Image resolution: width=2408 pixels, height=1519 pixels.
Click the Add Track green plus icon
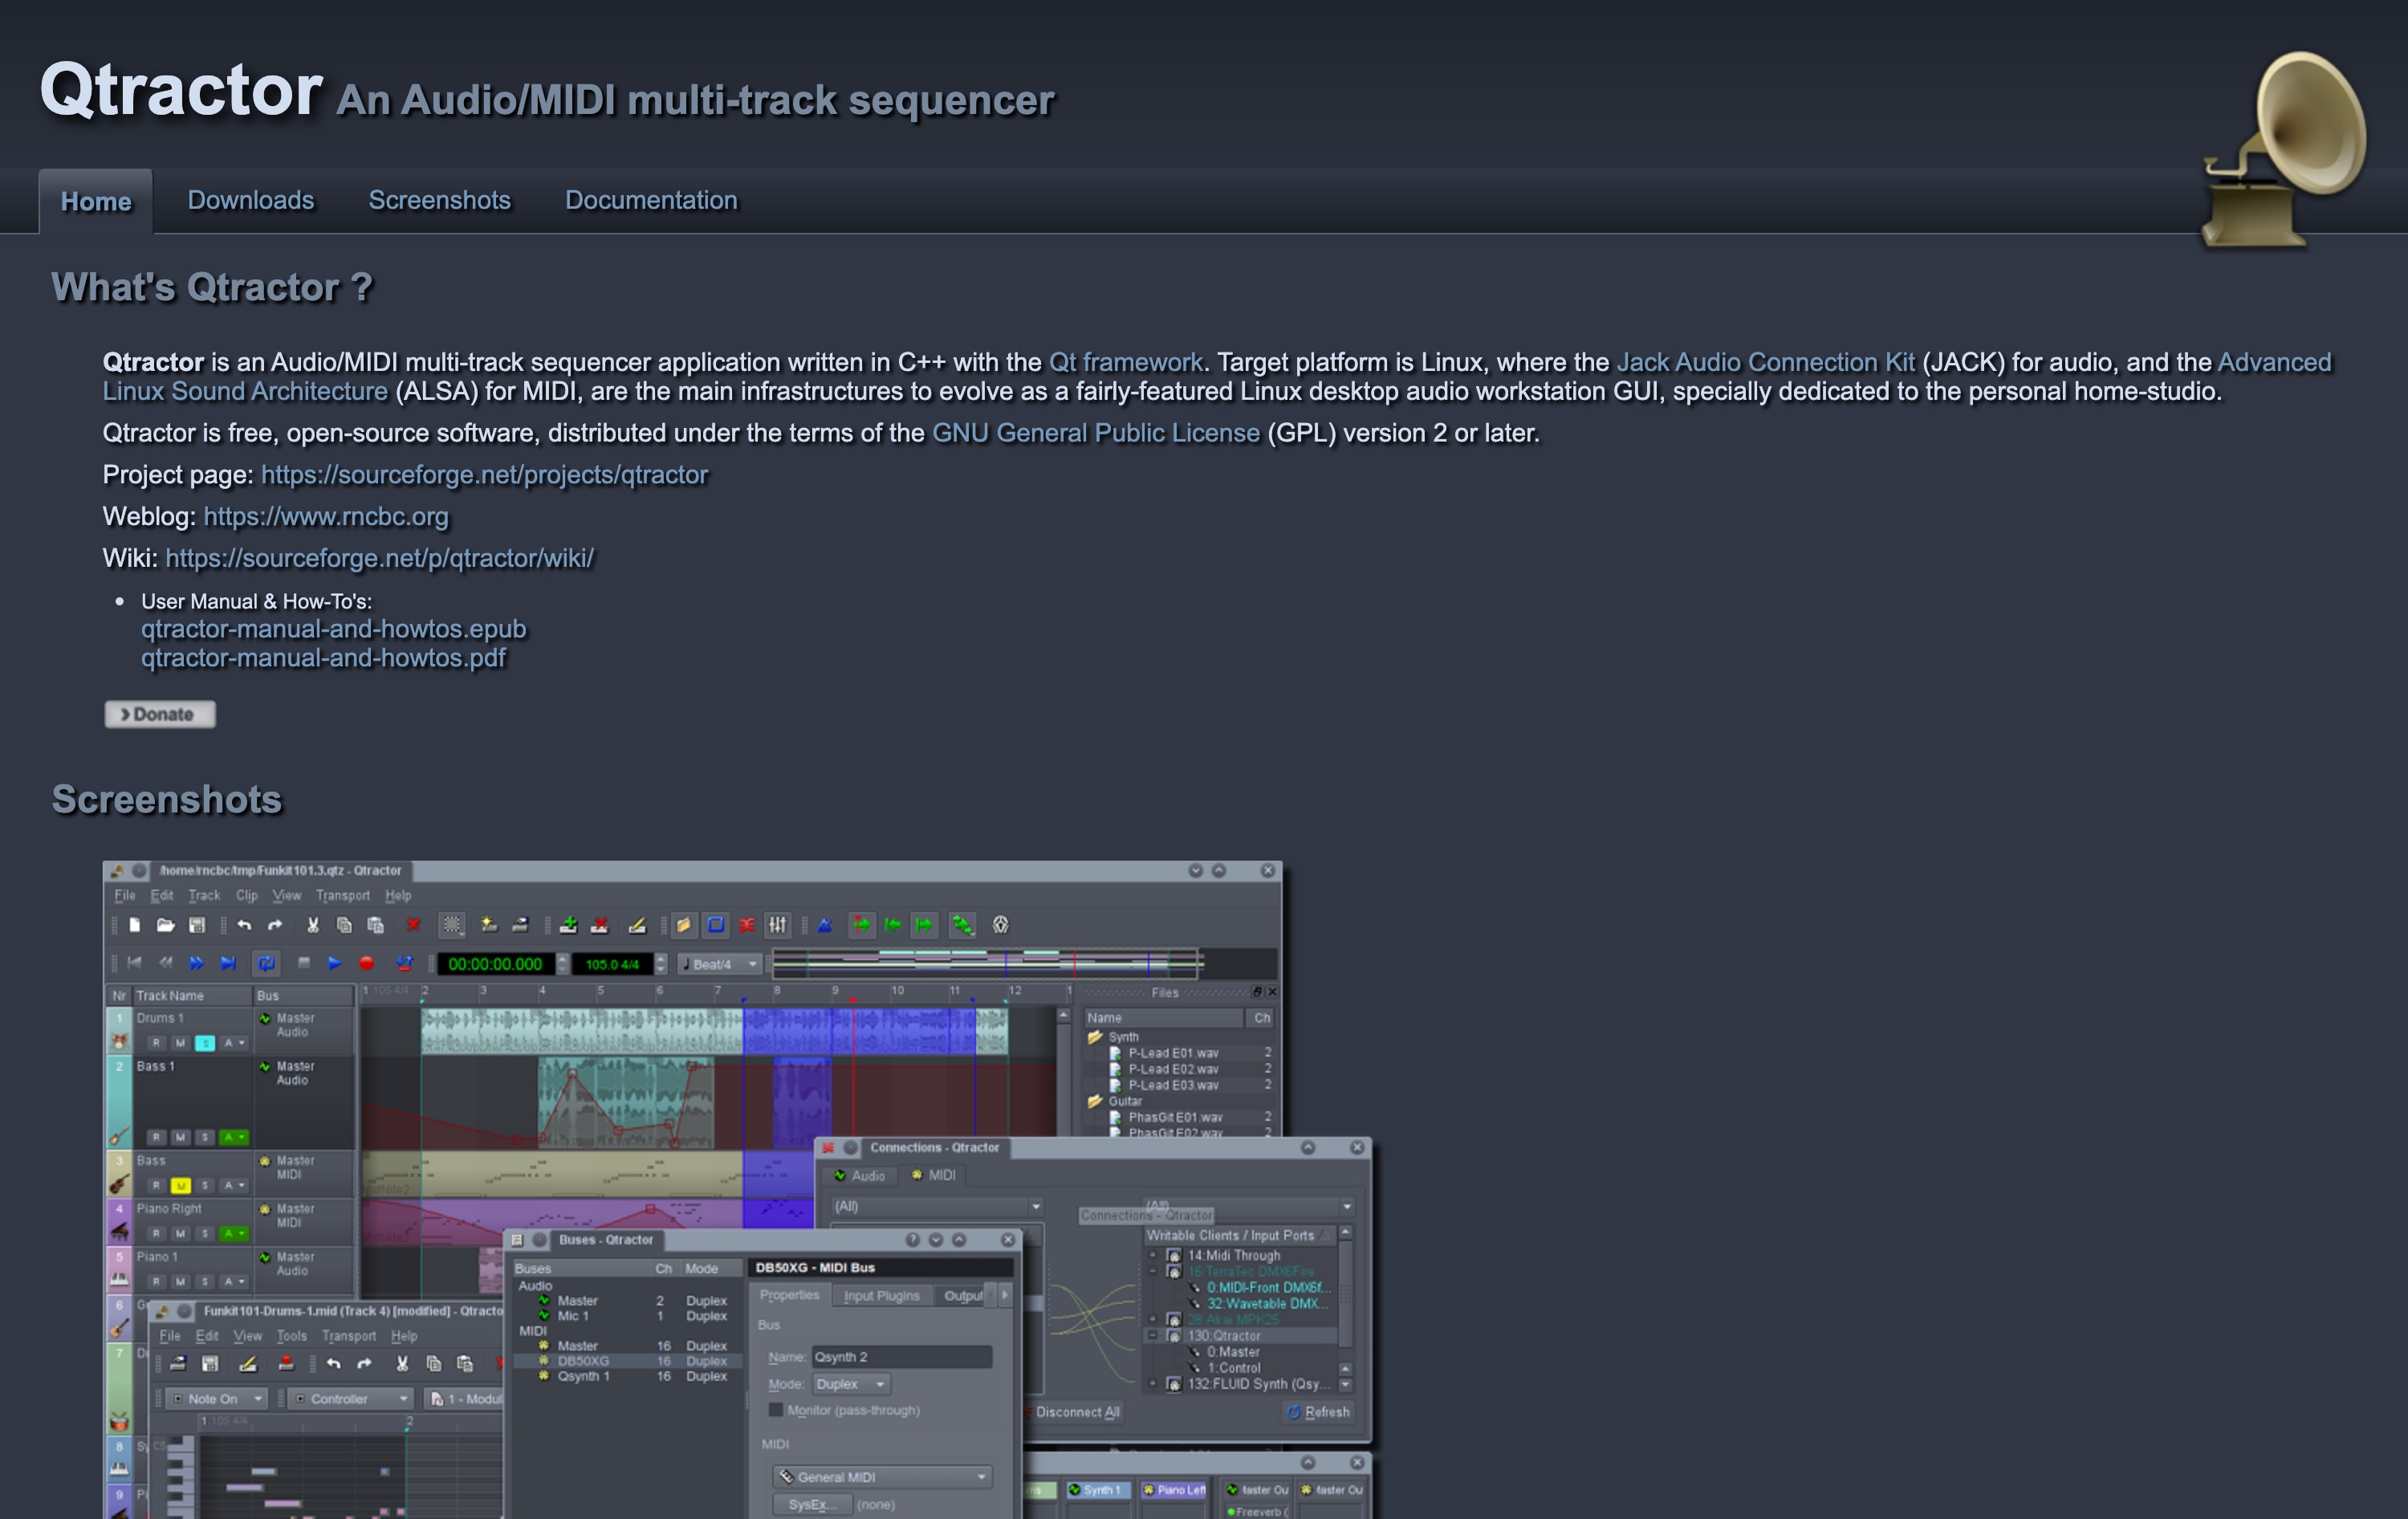pyautogui.click(x=568, y=925)
